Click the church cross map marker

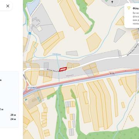pyautogui.click(x=112, y=2)
